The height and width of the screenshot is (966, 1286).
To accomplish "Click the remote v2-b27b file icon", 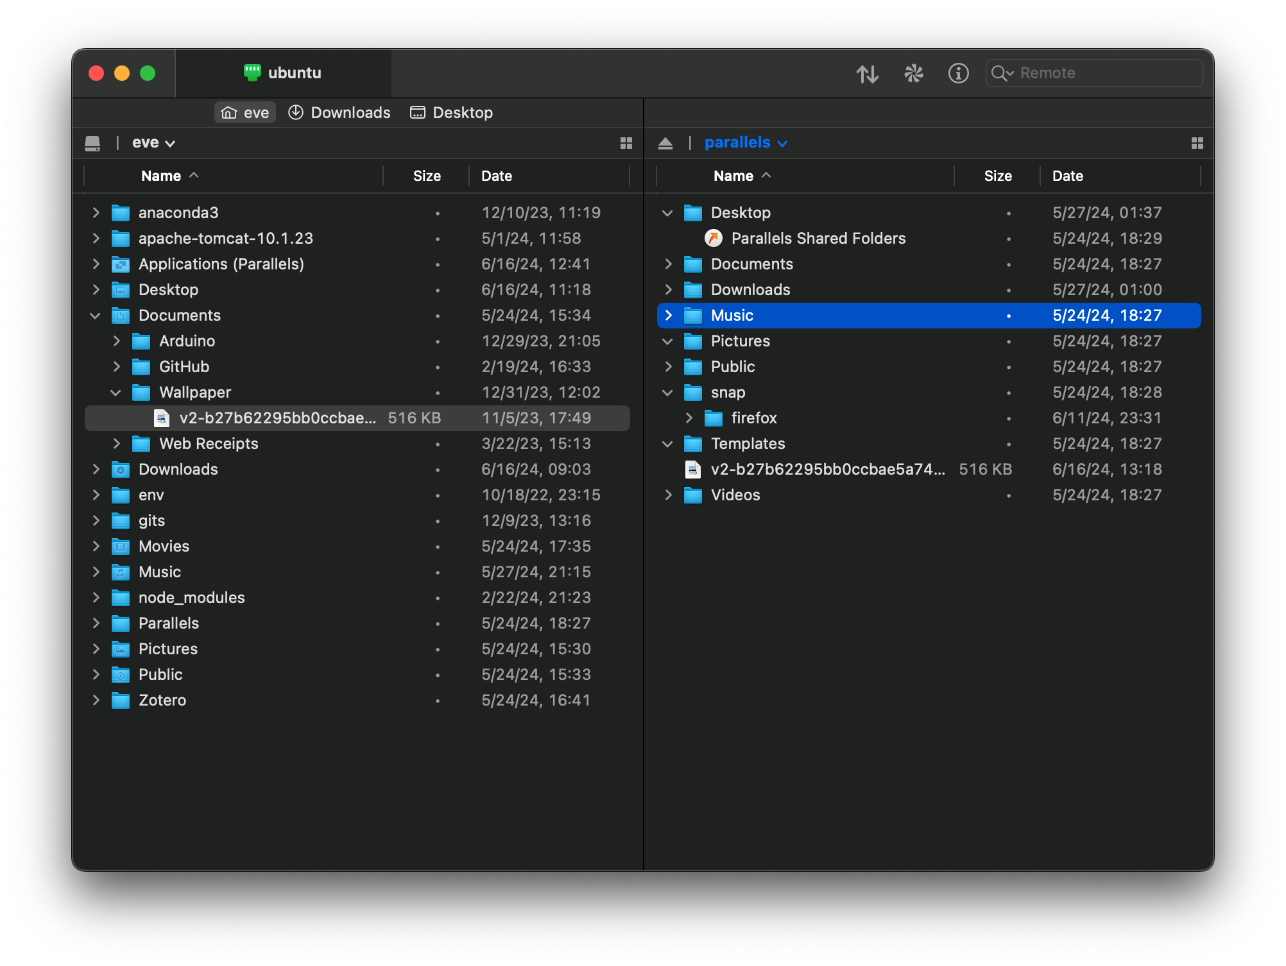I will pyautogui.click(x=693, y=470).
